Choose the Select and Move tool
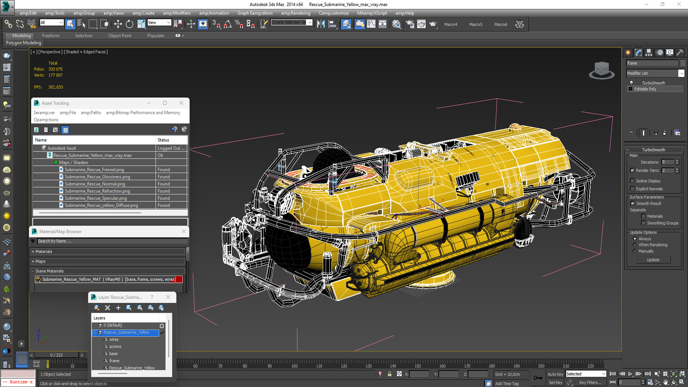Viewport: 688px width, 387px height. point(118,24)
